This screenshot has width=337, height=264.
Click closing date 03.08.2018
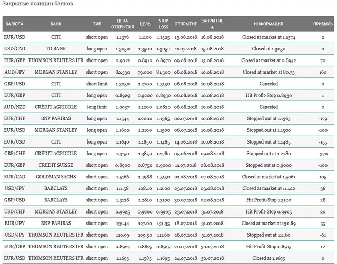click(x=212, y=188)
